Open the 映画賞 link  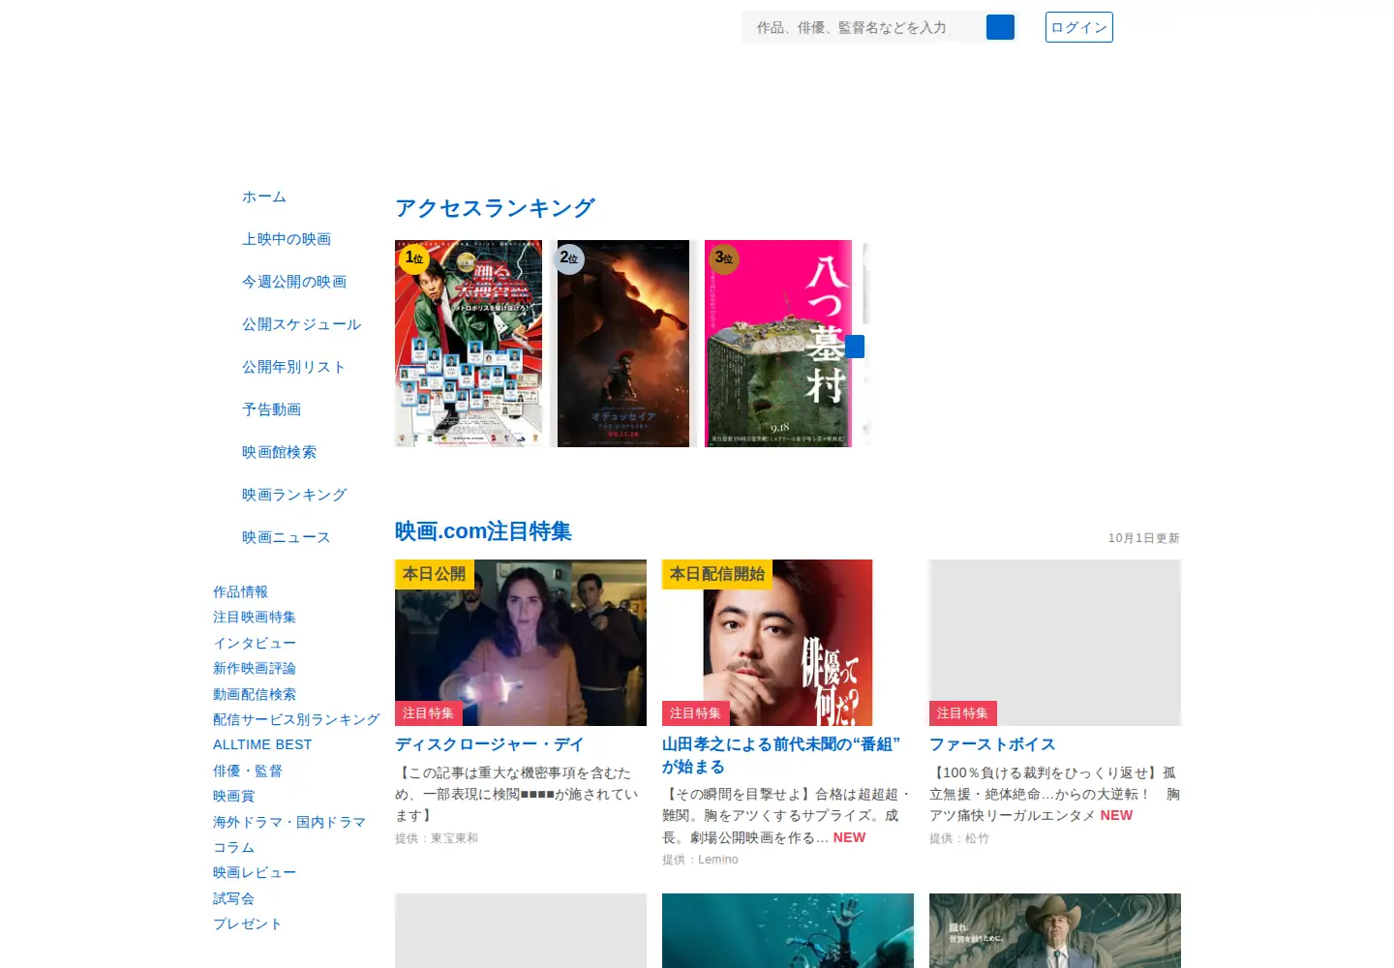pyautogui.click(x=234, y=796)
